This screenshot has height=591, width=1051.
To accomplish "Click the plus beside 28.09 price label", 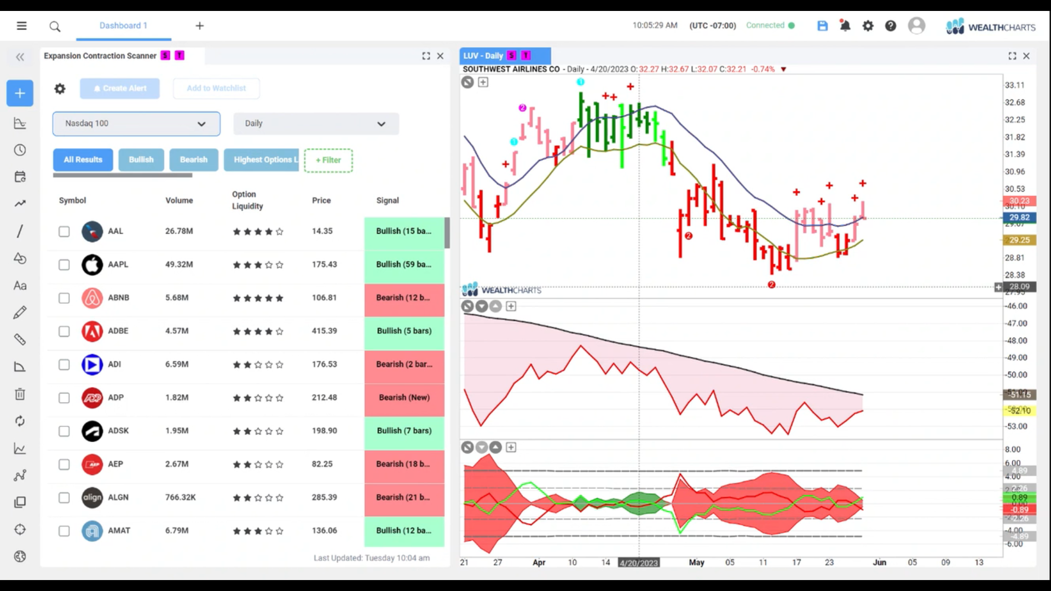I will [998, 287].
